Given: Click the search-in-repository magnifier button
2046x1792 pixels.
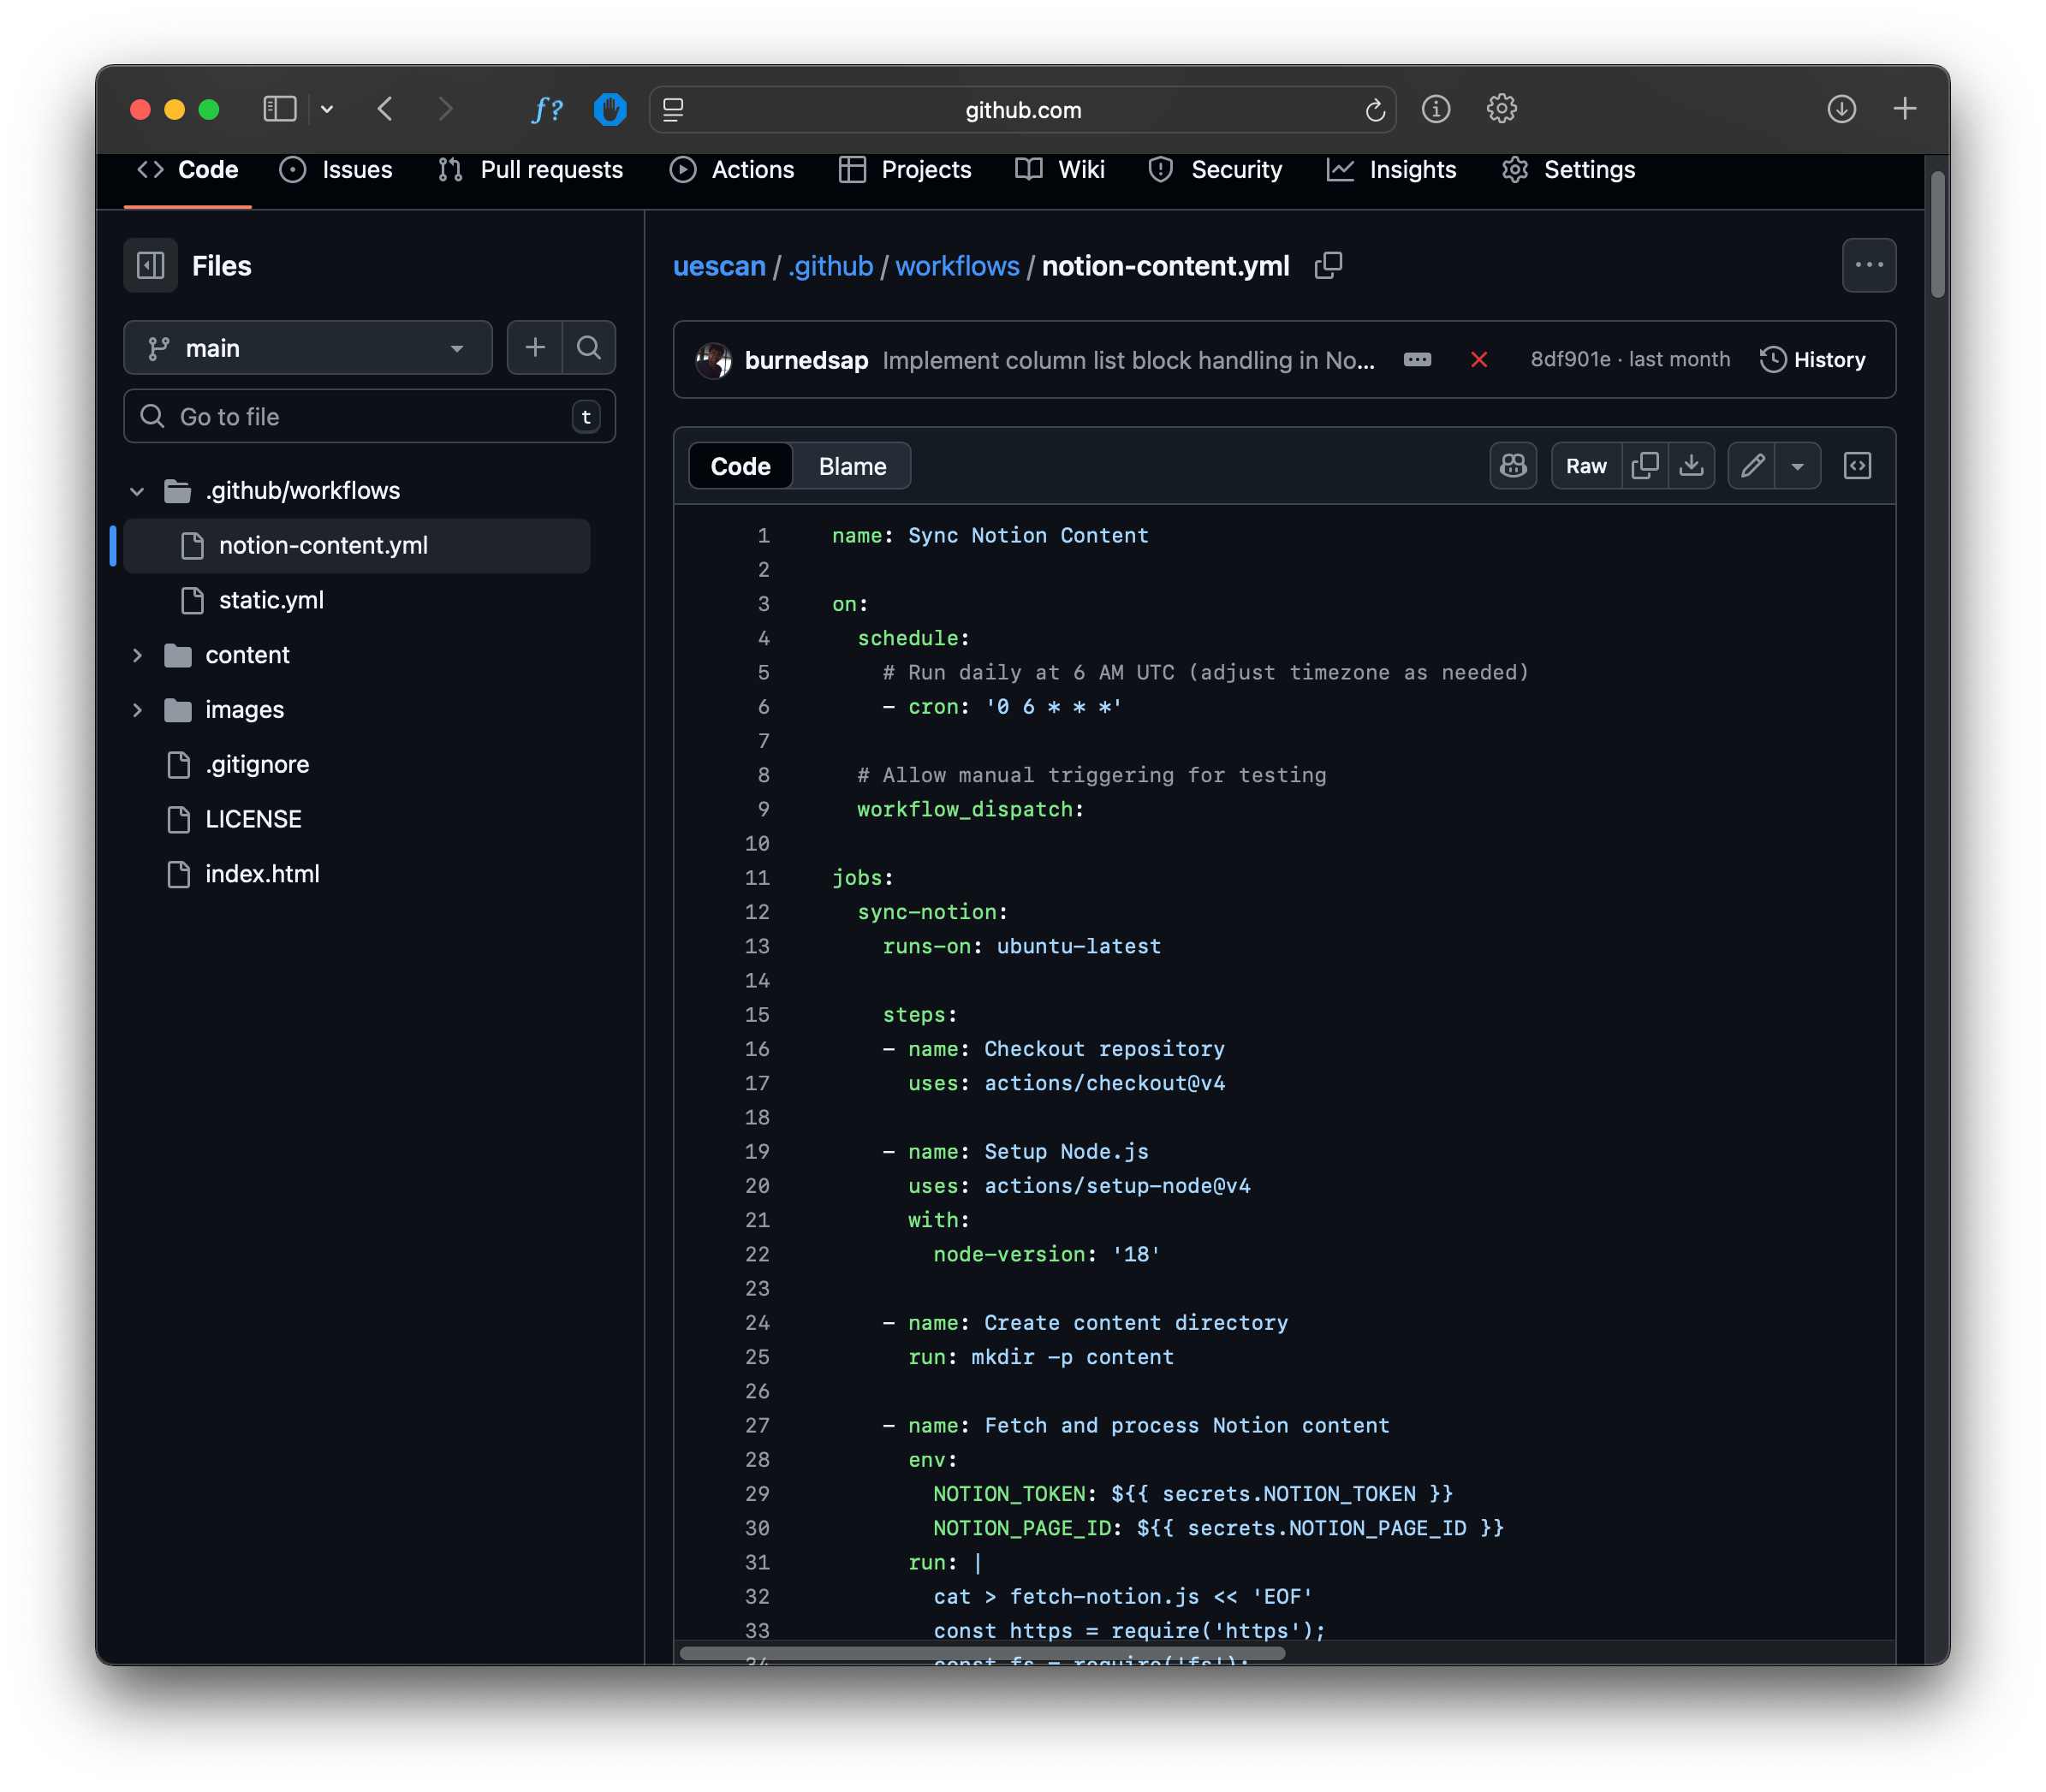Looking at the screenshot, I should coord(589,348).
